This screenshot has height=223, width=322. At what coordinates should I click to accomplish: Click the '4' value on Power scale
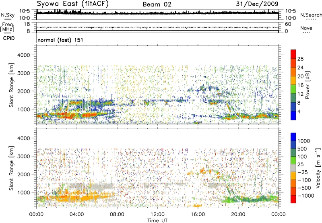(299, 111)
